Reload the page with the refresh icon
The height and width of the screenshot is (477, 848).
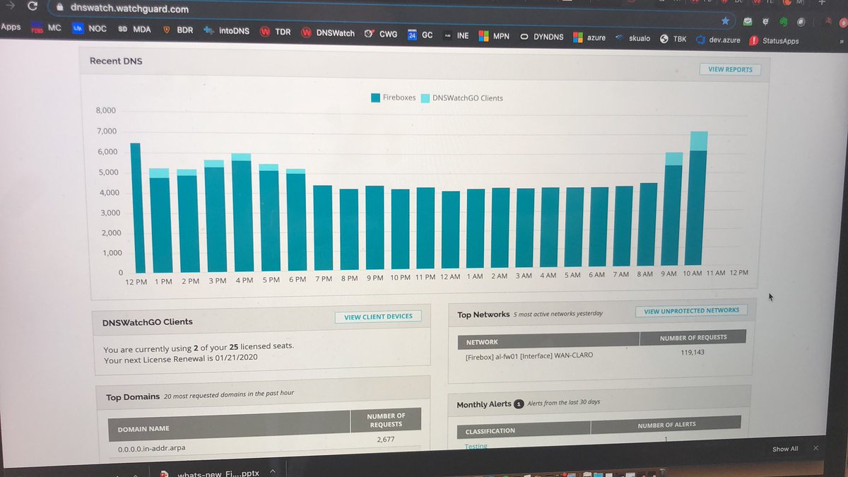click(33, 7)
